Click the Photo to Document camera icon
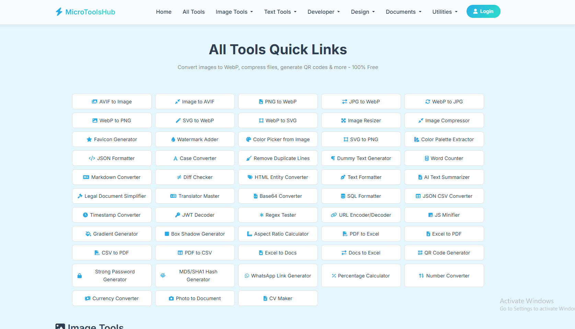The image size is (575, 329). (x=171, y=298)
